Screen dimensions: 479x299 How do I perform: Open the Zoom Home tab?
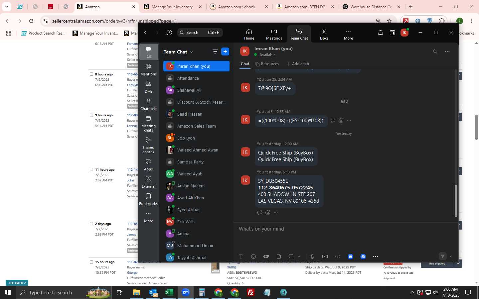coord(249,34)
